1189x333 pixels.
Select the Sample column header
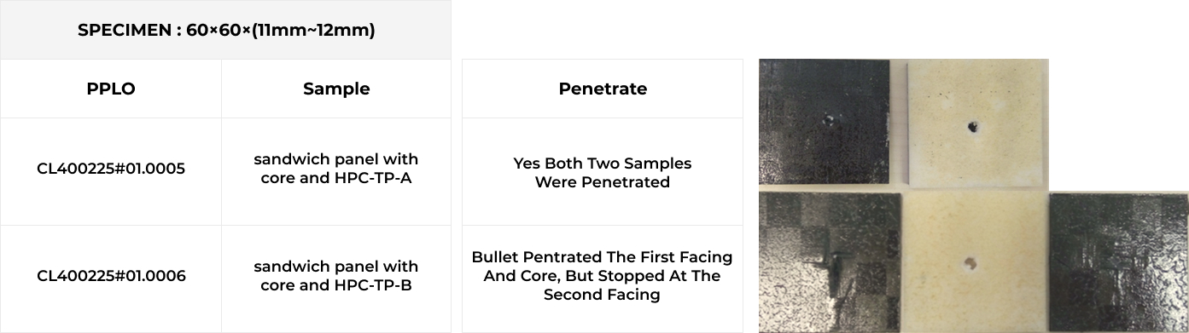coord(336,89)
